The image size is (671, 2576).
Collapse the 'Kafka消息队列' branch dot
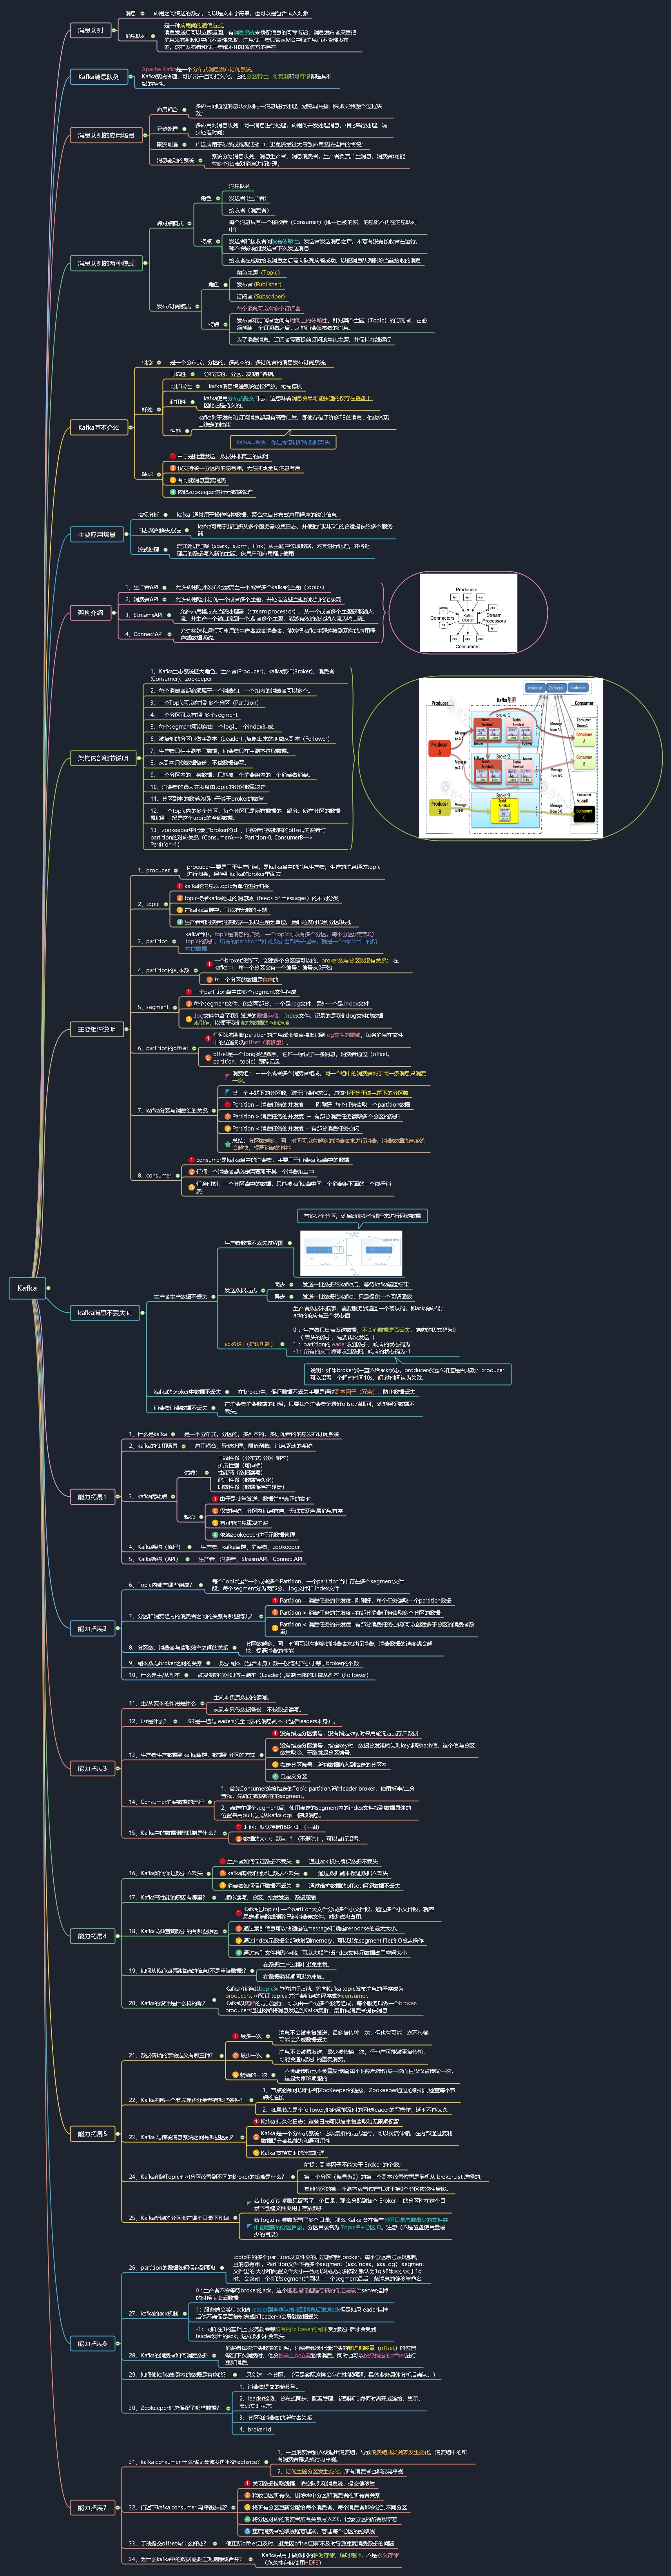click(131, 76)
